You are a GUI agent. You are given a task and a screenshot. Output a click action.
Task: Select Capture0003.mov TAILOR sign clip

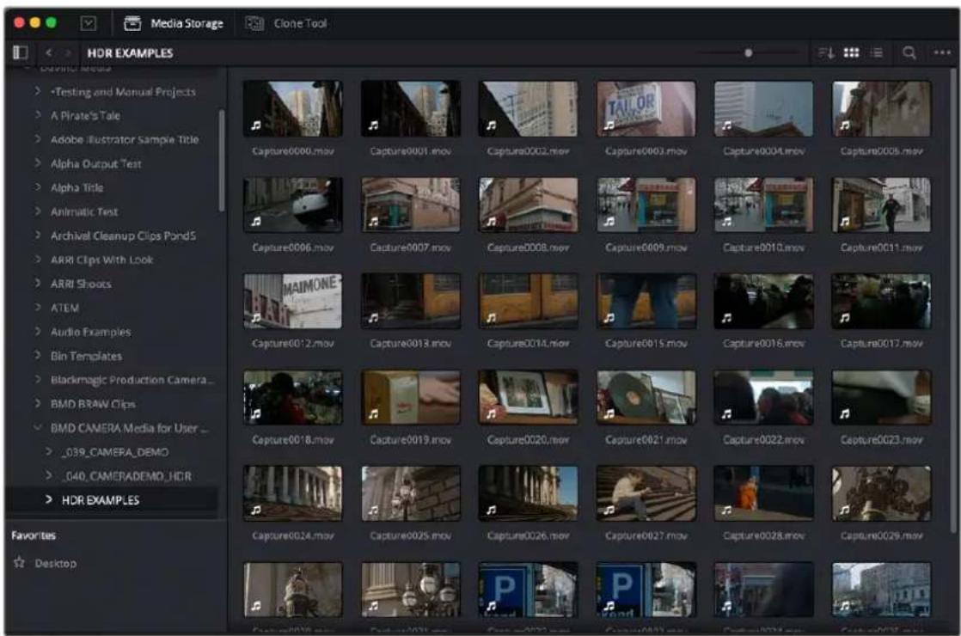pos(646,109)
